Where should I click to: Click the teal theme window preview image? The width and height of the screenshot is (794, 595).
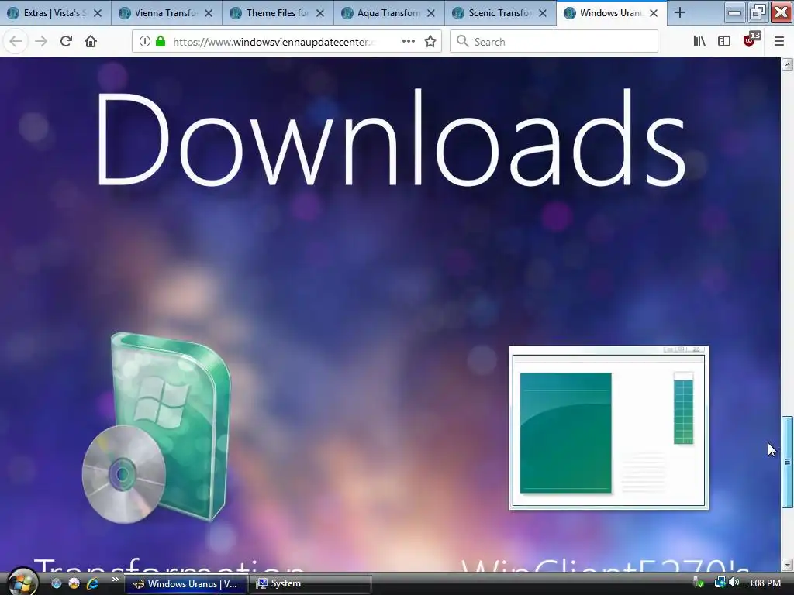[x=609, y=428]
